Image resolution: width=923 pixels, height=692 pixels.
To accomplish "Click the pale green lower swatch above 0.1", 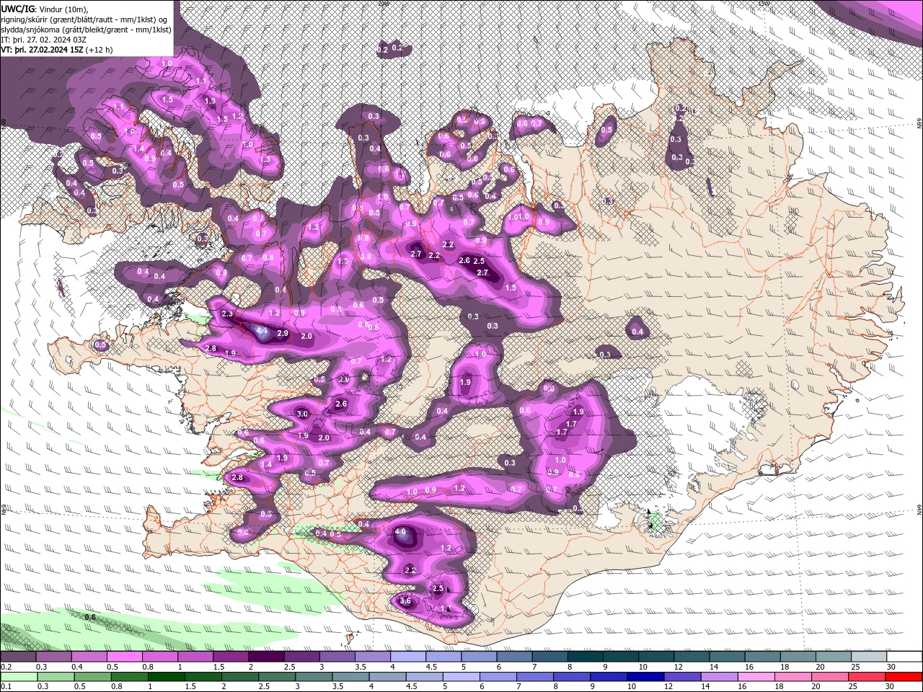I will (x=18, y=677).
